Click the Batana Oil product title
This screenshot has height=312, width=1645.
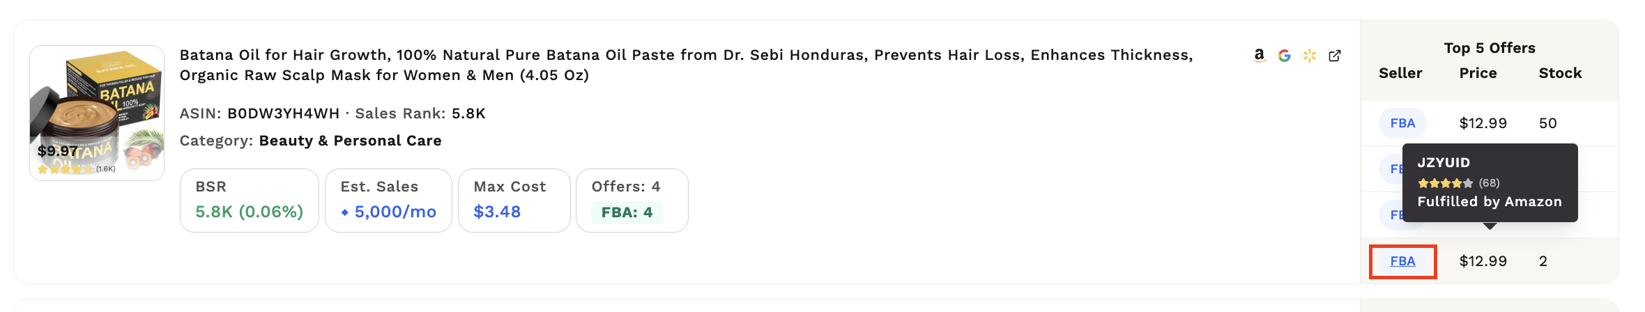686,65
